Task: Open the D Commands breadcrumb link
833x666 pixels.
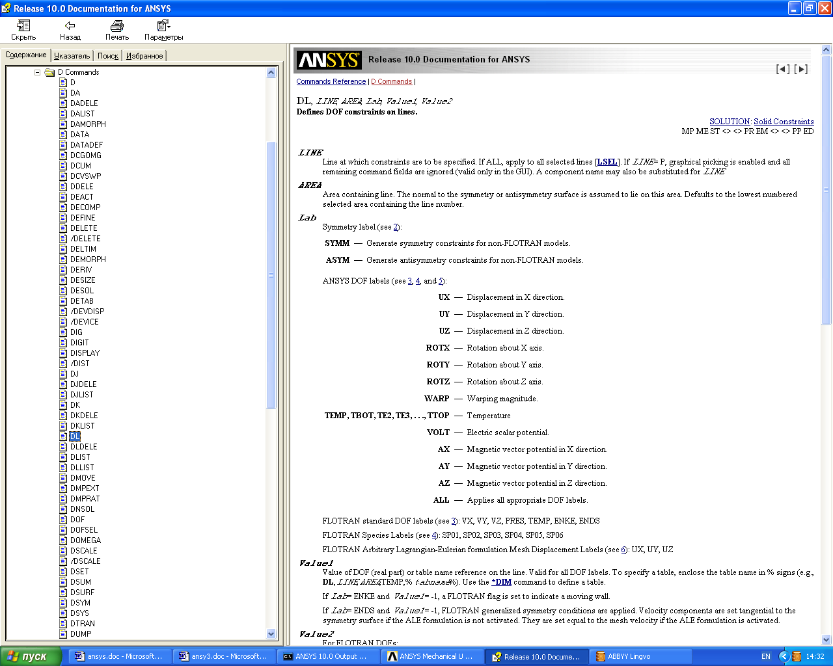Action: [392, 82]
